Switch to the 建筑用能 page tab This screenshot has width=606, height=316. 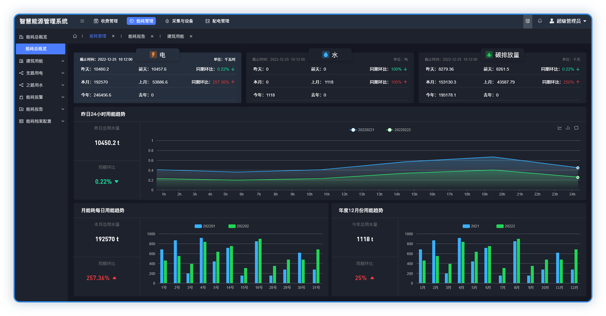point(175,36)
